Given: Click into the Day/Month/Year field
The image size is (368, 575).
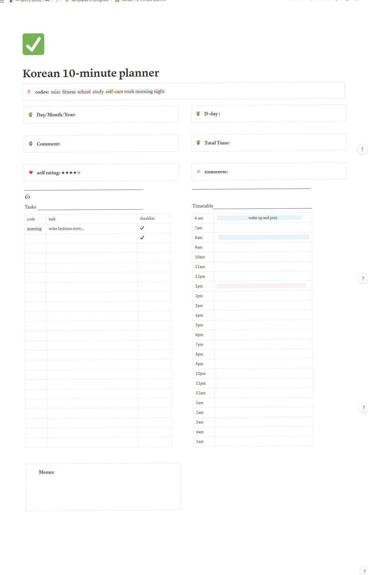Looking at the screenshot, I should [101, 114].
